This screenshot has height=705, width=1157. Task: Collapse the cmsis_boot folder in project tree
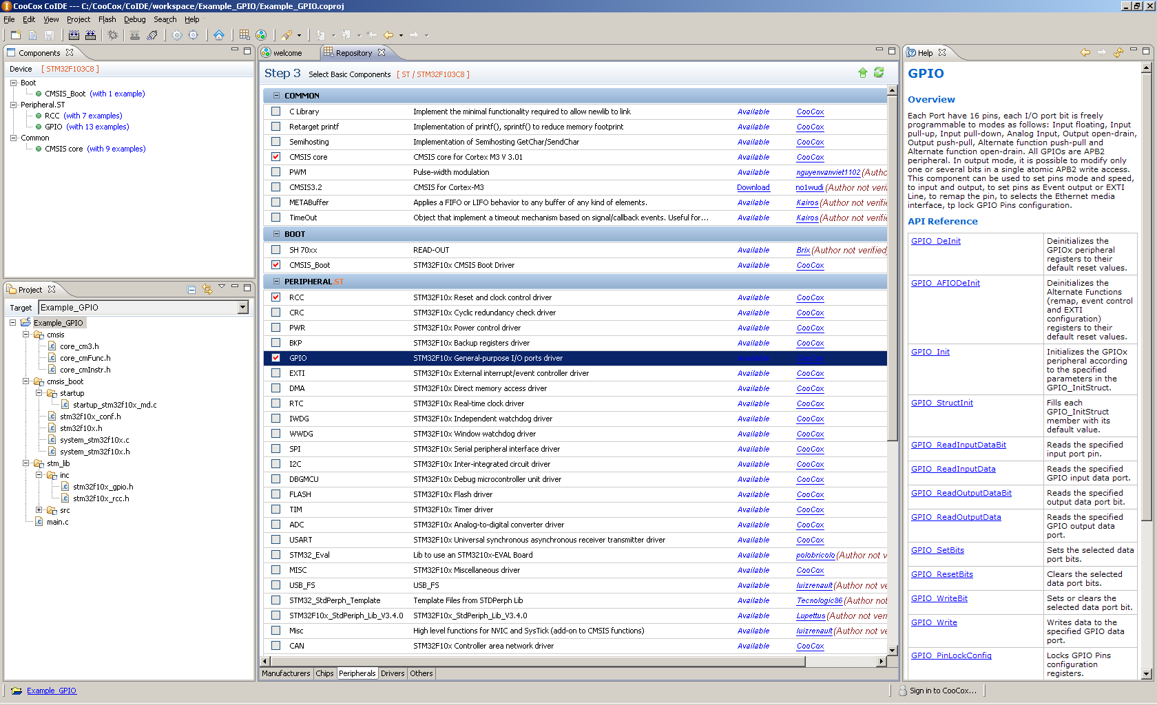click(x=26, y=381)
